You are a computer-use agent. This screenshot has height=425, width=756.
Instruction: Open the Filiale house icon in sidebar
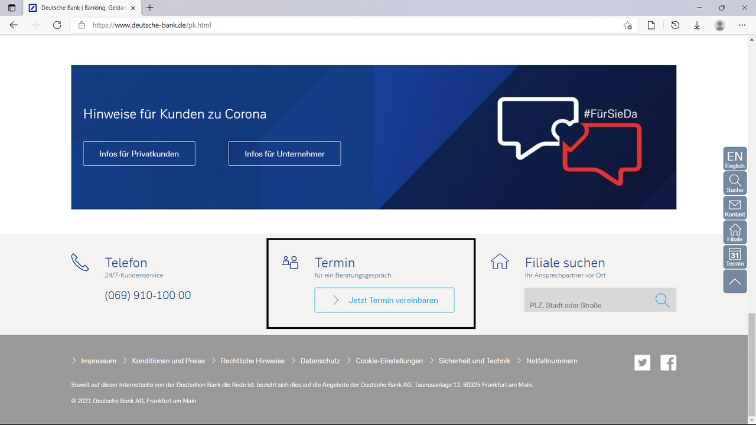pyautogui.click(x=735, y=232)
